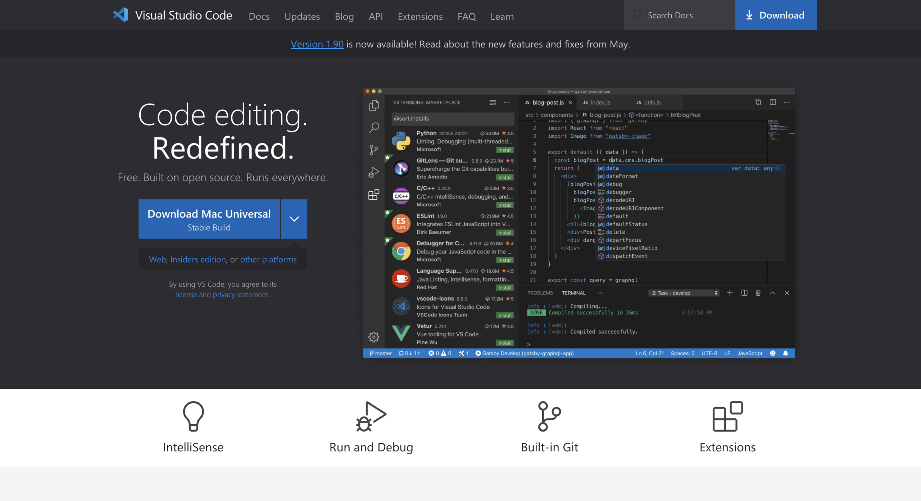Open the Settings gear at the bottom
Viewport: 921px width, 501px height.
[x=374, y=337]
